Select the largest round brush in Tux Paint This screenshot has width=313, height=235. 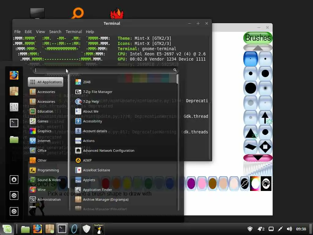251,88
